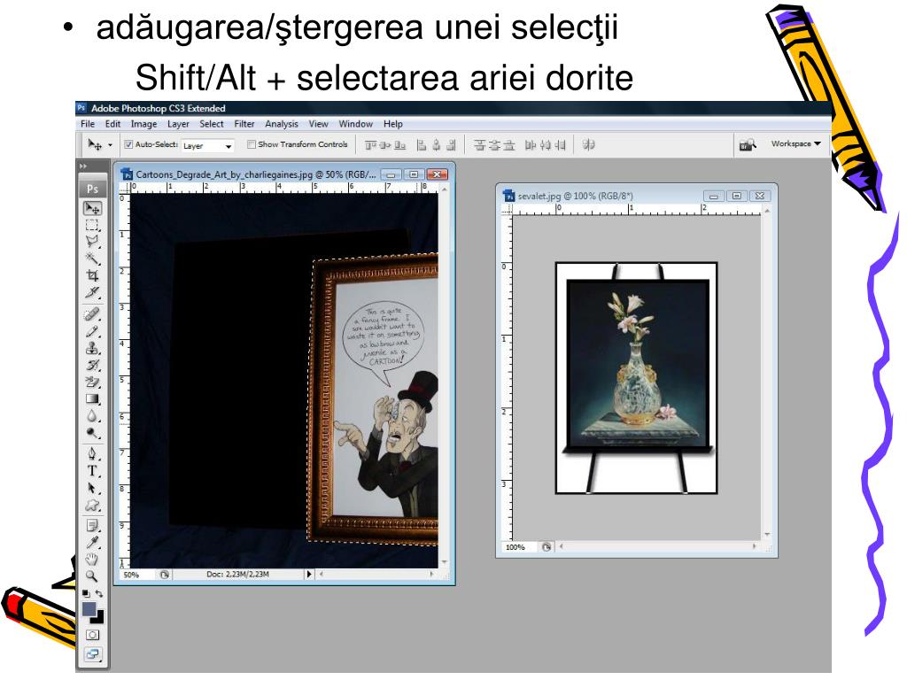Viewport: 907px width, 680px height.
Task: Change screen mode button
Action: pos(92,655)
